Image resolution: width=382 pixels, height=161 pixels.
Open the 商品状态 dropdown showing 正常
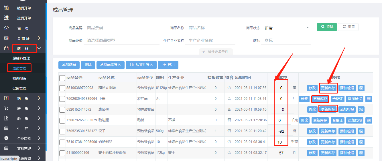point(286,28)
